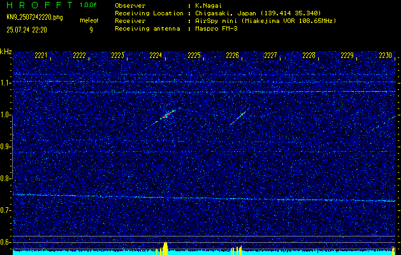The image size is (401, 255).
Task: Click the meteor count value 9
Action: pos(91,30)
